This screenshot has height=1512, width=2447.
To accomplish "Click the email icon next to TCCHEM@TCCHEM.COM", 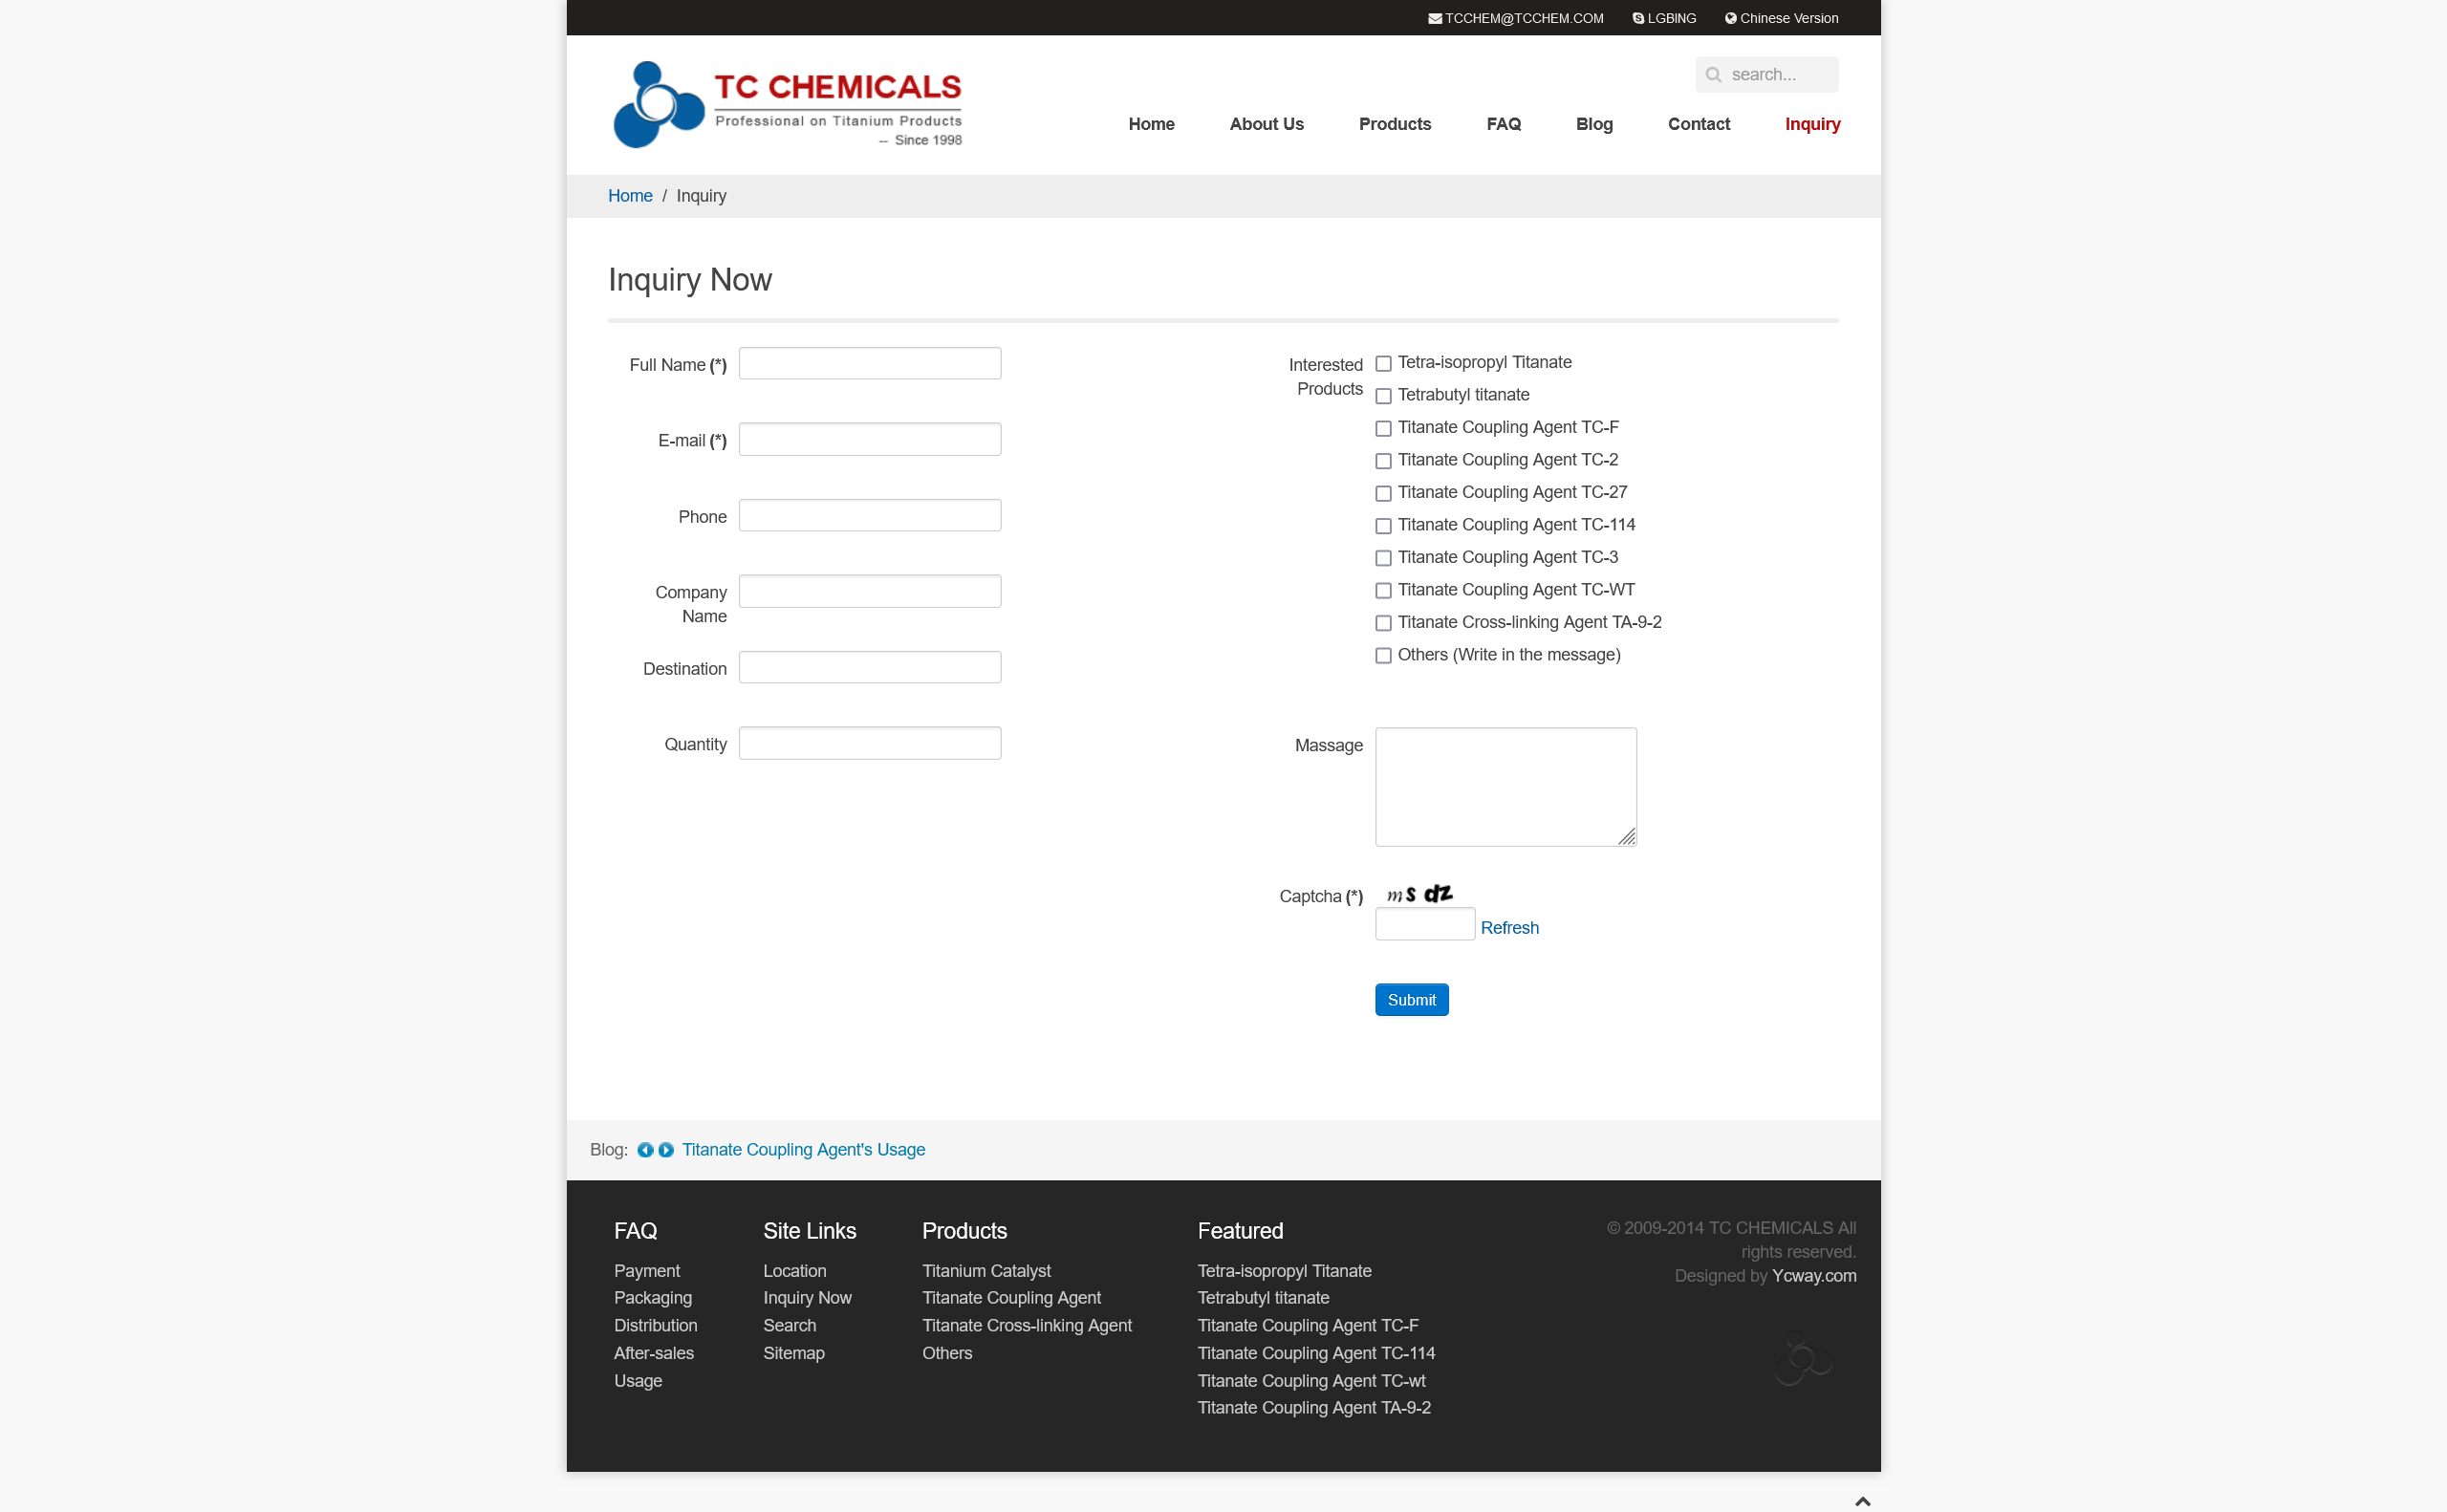I will [x=1435, y=17].
